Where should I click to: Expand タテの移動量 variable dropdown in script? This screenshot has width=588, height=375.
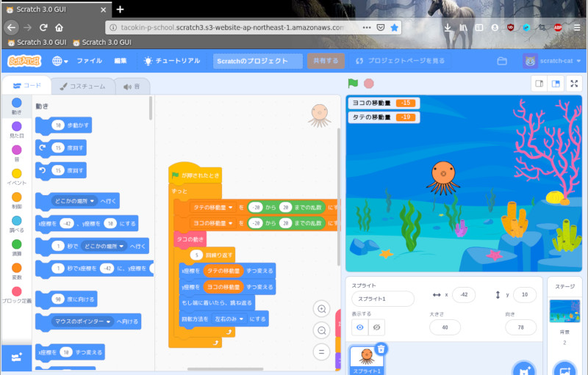pos(212,208)
